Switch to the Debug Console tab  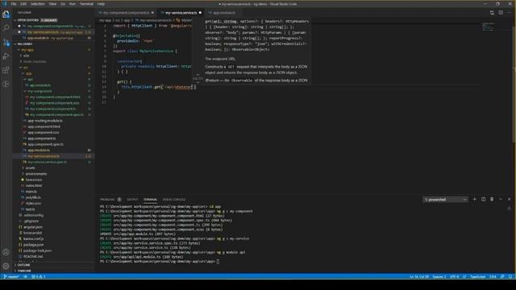[x=174, y=199]
